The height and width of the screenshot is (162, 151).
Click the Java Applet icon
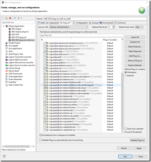click(x=7, y=46)
